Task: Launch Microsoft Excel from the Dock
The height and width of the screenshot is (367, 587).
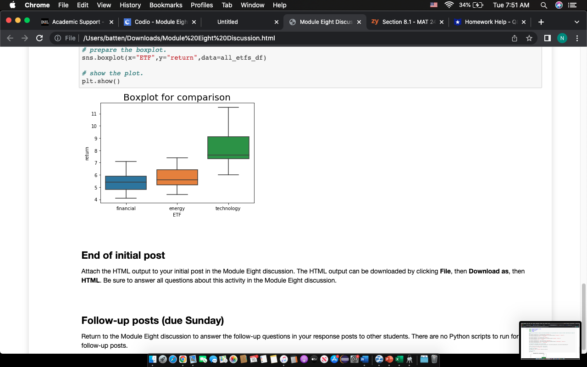Action: pos(398,360)
